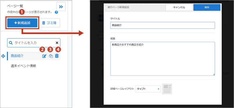Edit the 商品紹介 page via pencil icon
Viewport: 234px width, 108px height.
44,56
